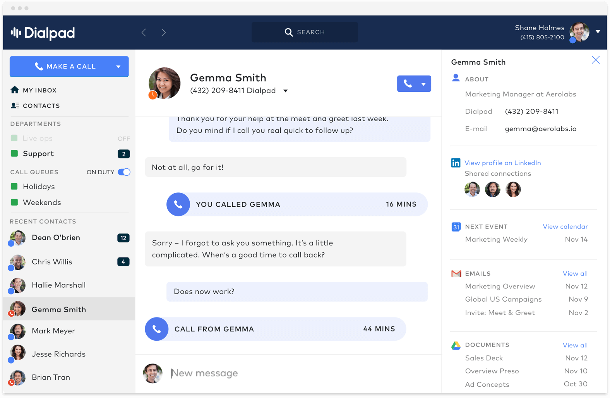This screenshot has width=610, height=398.
Task: Toggle the Holidays call queue square
Action: pos(14,187)
